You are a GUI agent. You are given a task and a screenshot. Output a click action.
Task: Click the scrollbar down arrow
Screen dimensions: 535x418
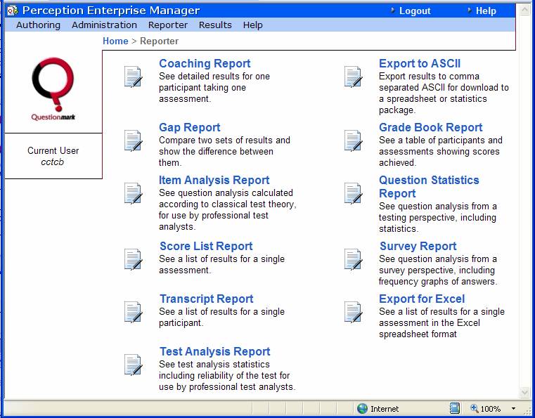coord(524,392)
